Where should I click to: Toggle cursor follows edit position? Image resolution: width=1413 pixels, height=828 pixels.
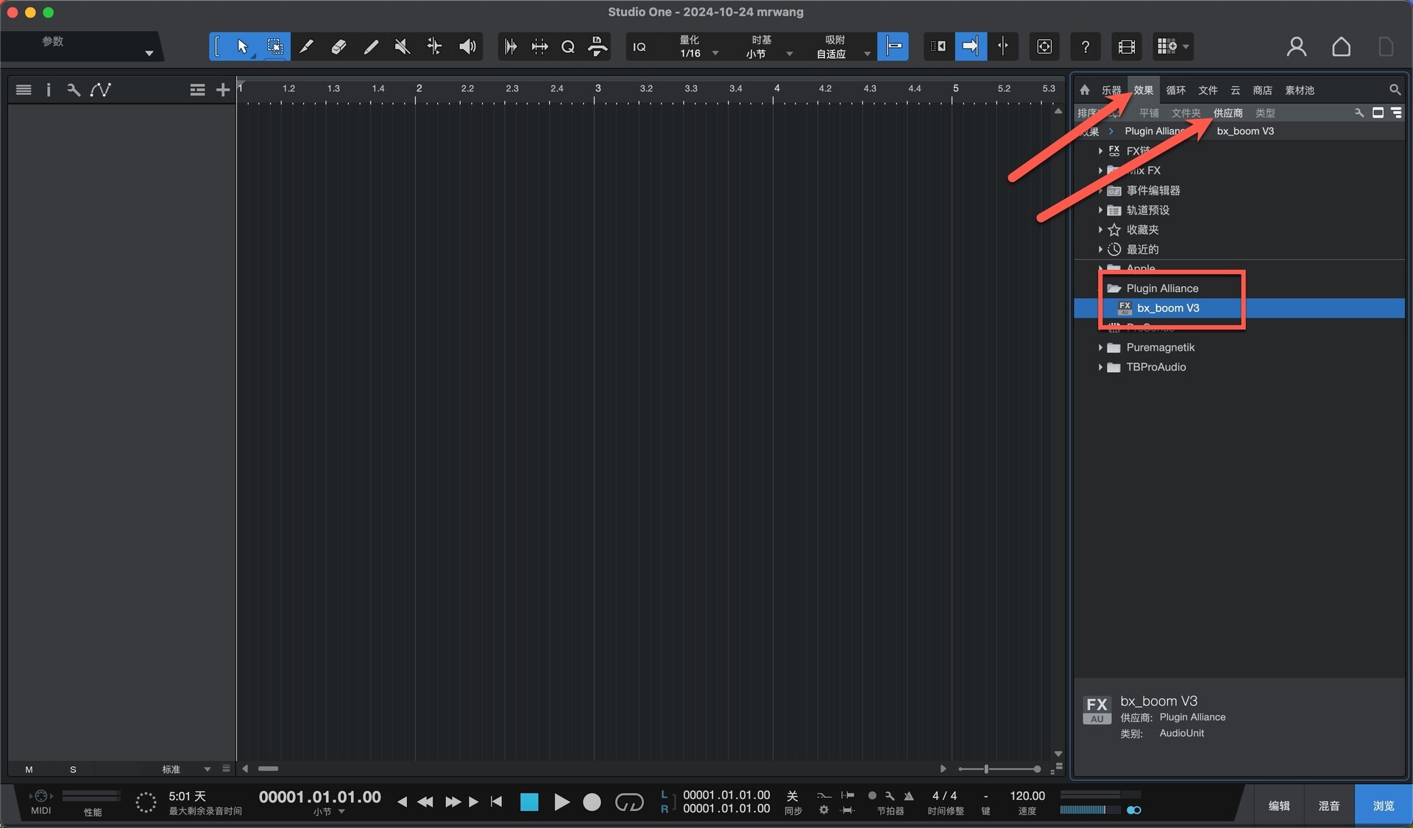coord(1002,46)
